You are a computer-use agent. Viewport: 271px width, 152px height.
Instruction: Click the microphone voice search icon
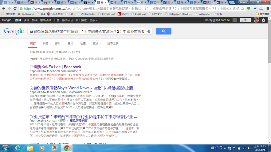[x=149, y=31]
